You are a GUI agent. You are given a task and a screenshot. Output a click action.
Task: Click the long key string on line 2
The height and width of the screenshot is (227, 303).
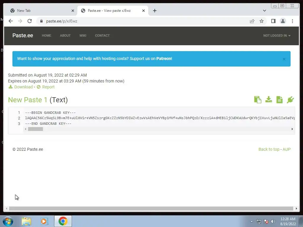pos(160,118)
